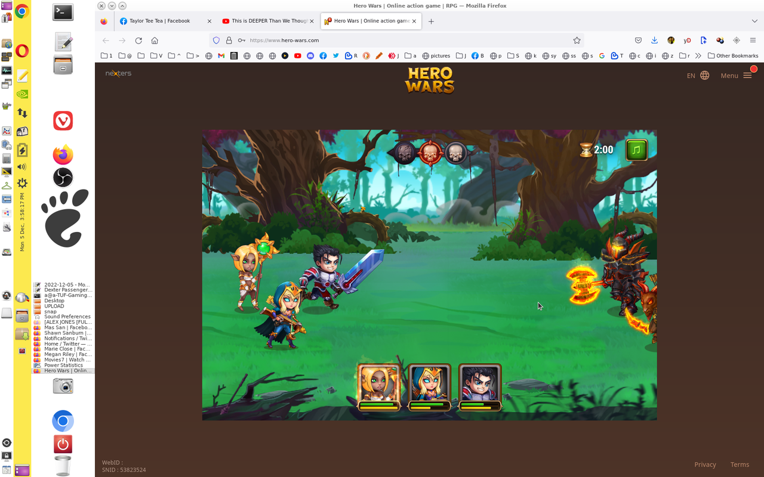Expand the list all tabs chevron
The height and width of the screenshot is (477, 764).
coord(754,21)
